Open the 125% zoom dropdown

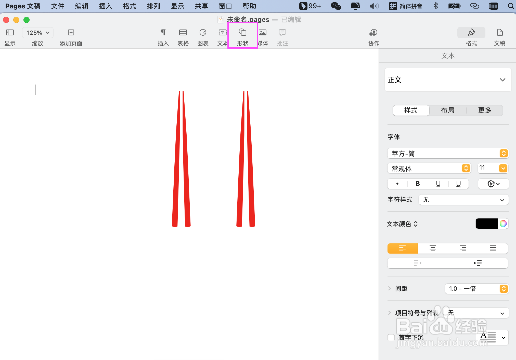coord(38,33)
